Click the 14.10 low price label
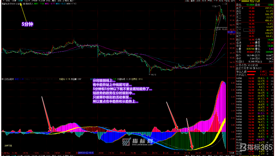 point(153,75)
